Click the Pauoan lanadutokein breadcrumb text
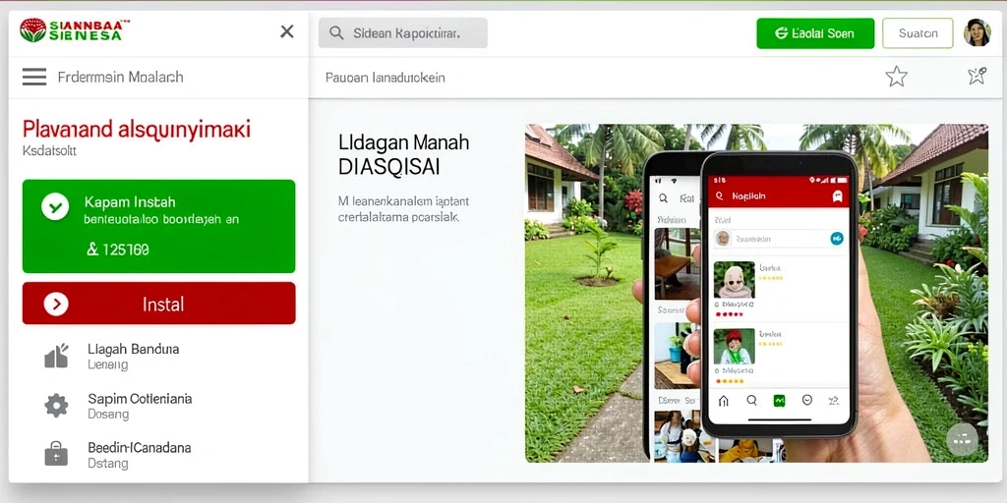The height and width of the screenshot is (503, 1007). click(x=385, y=78)
